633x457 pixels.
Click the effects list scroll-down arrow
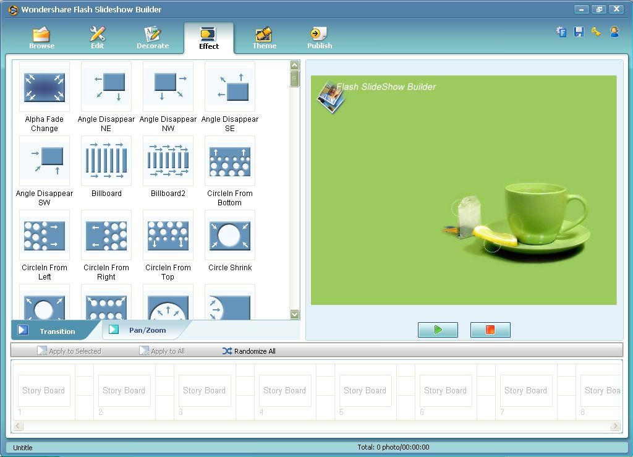click(295, 314)
